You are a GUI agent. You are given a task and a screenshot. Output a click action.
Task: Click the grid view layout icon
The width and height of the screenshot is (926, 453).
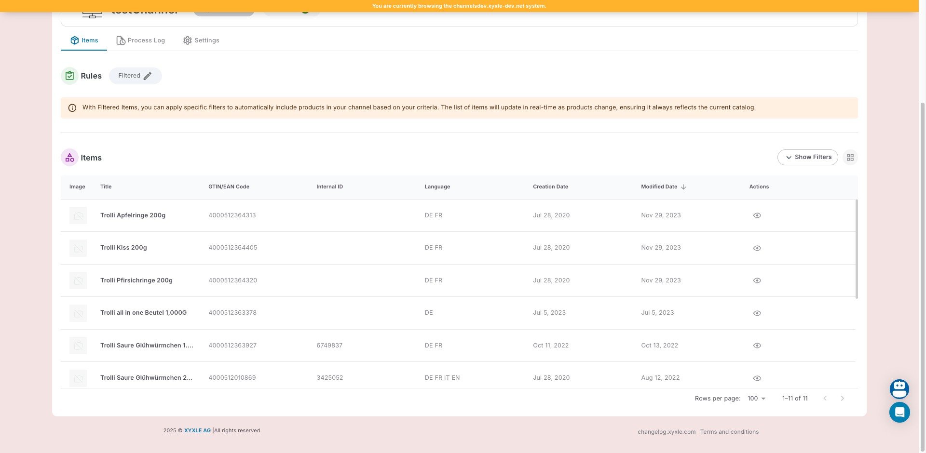850,158
